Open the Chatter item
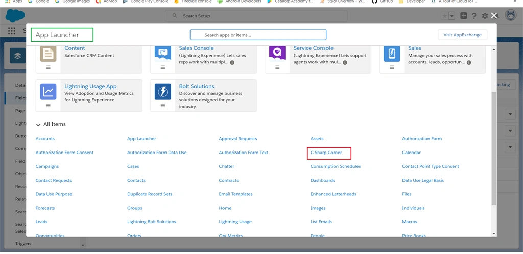523x254 pixels. click(x=226, y=166)
